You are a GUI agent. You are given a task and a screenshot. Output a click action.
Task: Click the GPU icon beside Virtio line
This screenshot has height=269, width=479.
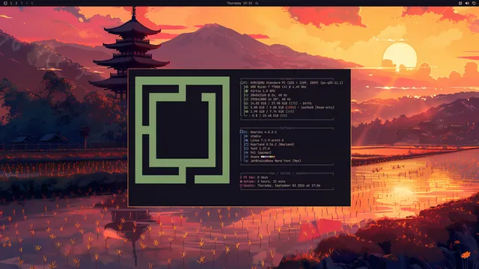[246, 91]
